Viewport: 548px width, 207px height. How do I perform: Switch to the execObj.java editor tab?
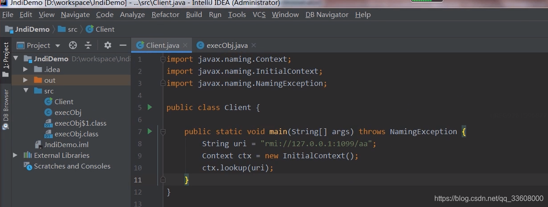[226, 45]
